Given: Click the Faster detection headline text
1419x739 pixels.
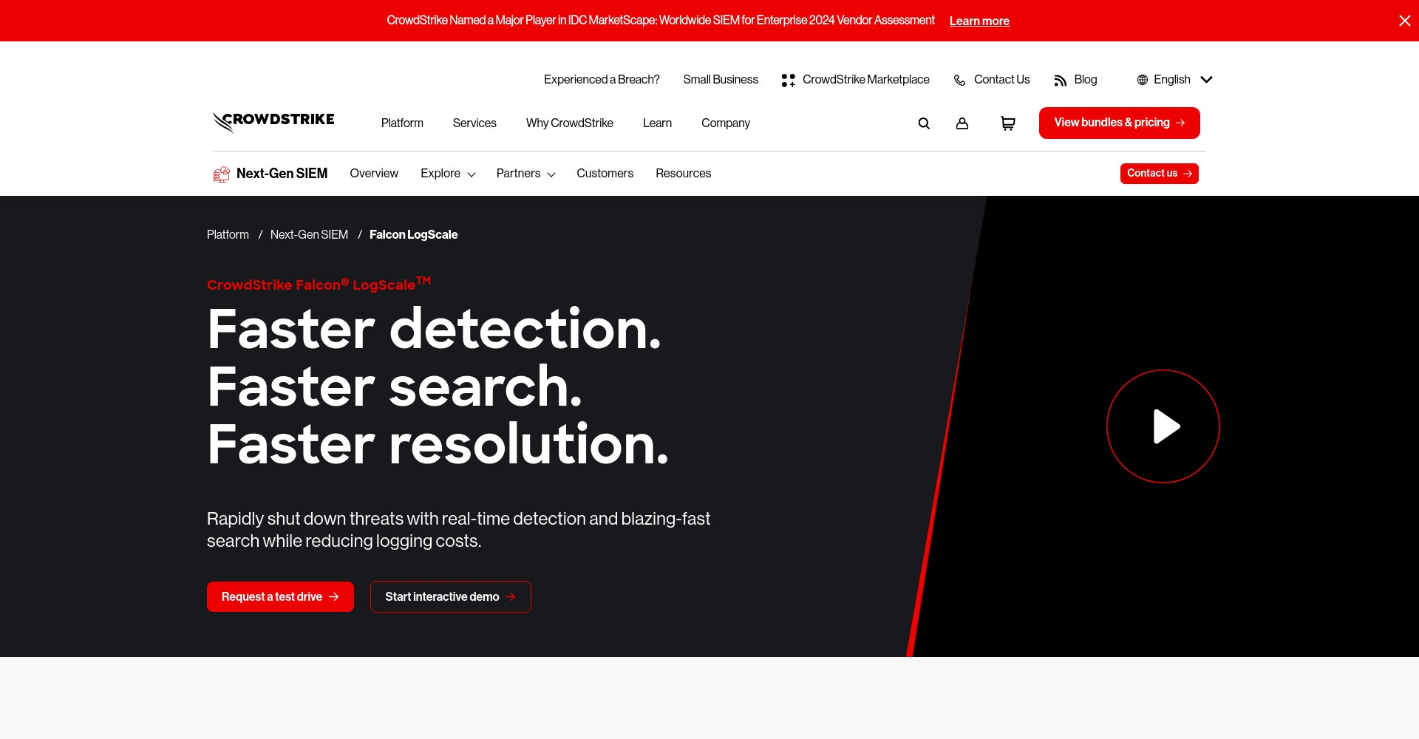Looking at the screenshot, I should pos(434,330).
